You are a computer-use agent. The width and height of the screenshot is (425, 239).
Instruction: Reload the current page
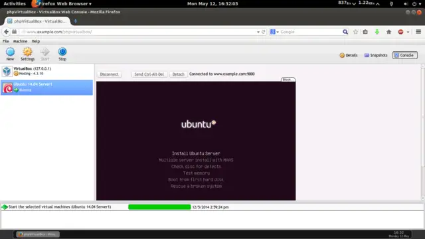pos(263,32)
